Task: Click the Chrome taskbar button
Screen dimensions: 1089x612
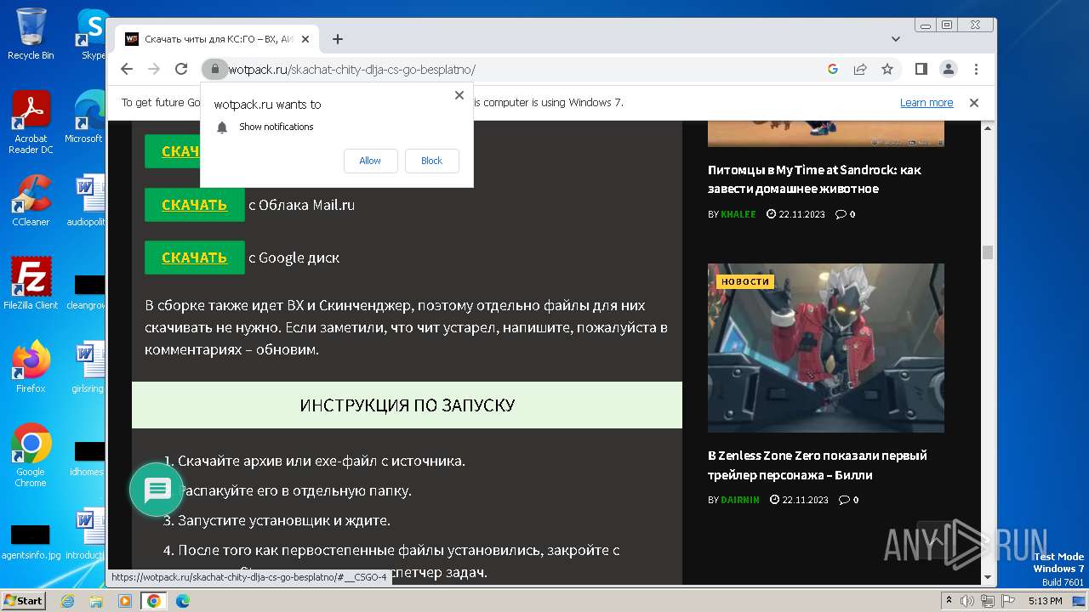Action: (x=154, y=601)
